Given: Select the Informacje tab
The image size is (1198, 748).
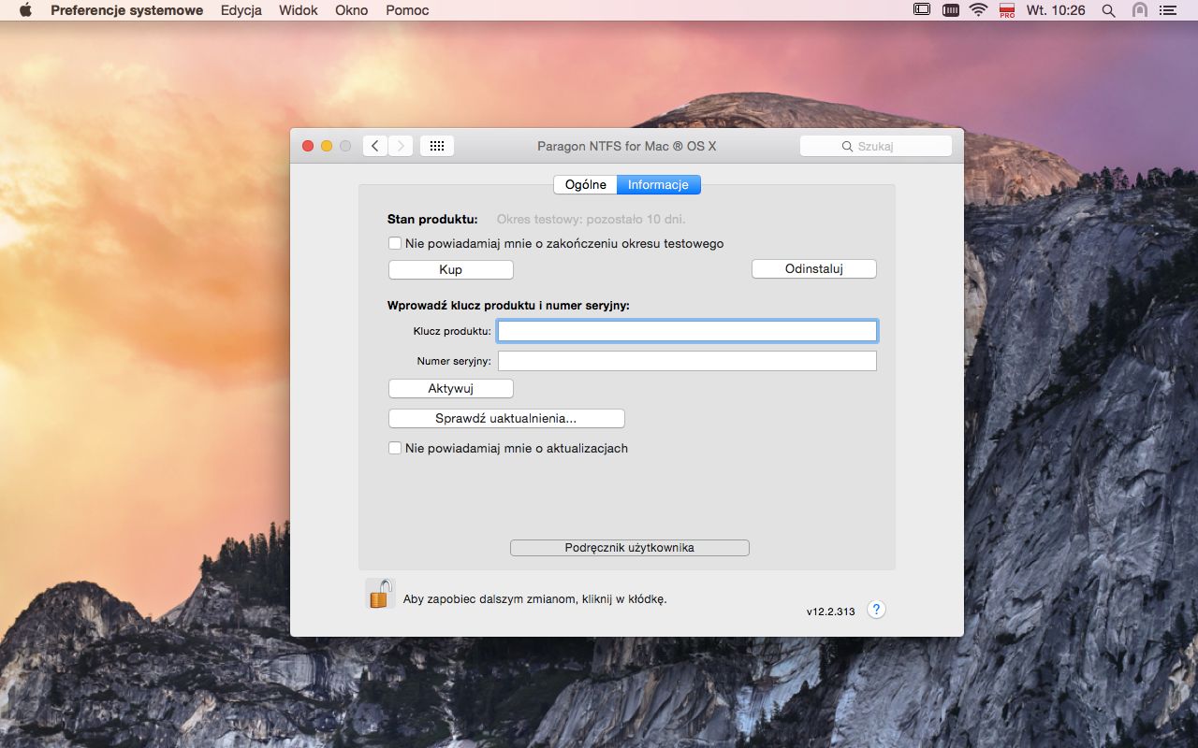Looking at the screenshot, I should click(658, 184).
